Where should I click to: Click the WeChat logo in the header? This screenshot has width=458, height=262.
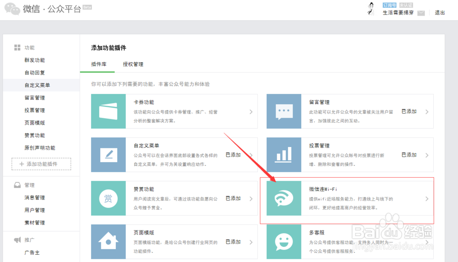tap(12, 9)
